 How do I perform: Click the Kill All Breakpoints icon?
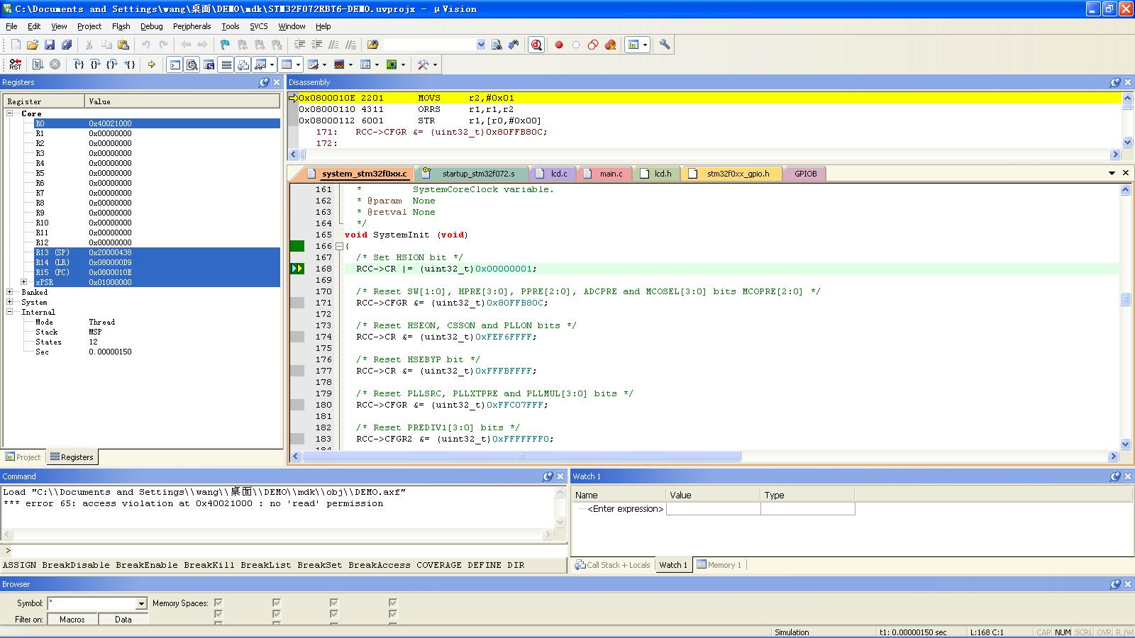coord(610,45)
